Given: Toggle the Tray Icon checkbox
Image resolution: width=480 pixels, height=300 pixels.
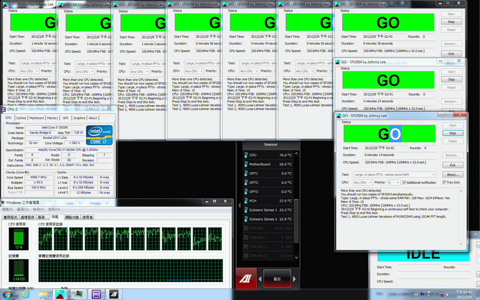Looking at the screenshot, I should (x=444, y=182).
